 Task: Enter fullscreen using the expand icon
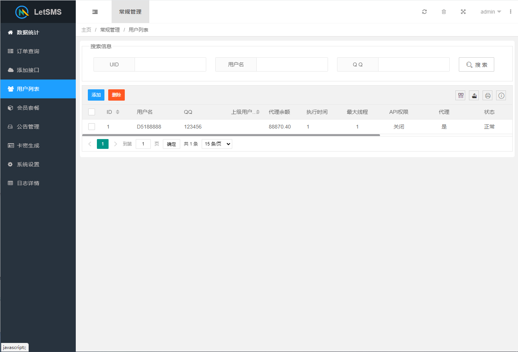point(463,12)
